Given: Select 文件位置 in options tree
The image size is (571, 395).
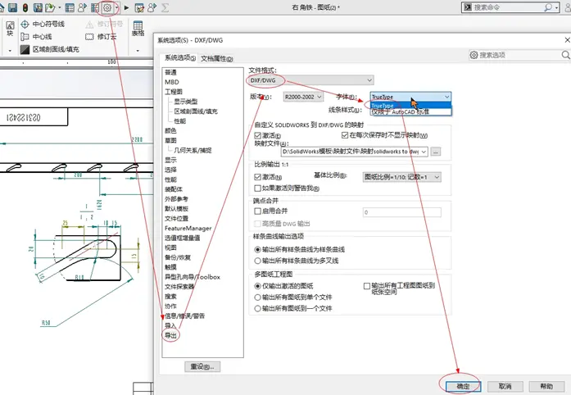Looking at the screenshot, I should click(177, 218).
